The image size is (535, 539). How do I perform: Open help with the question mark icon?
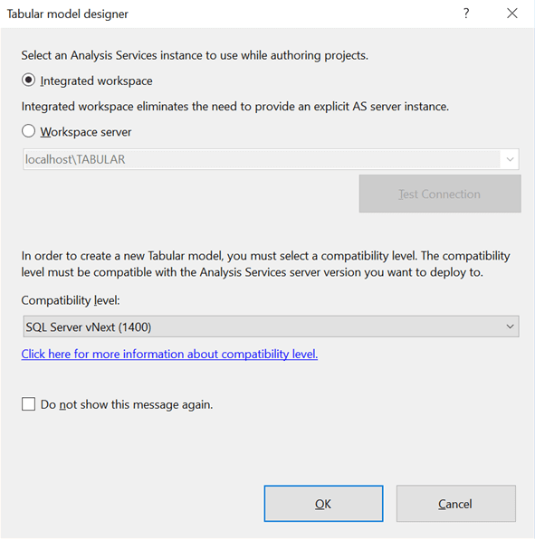point(466,14)
